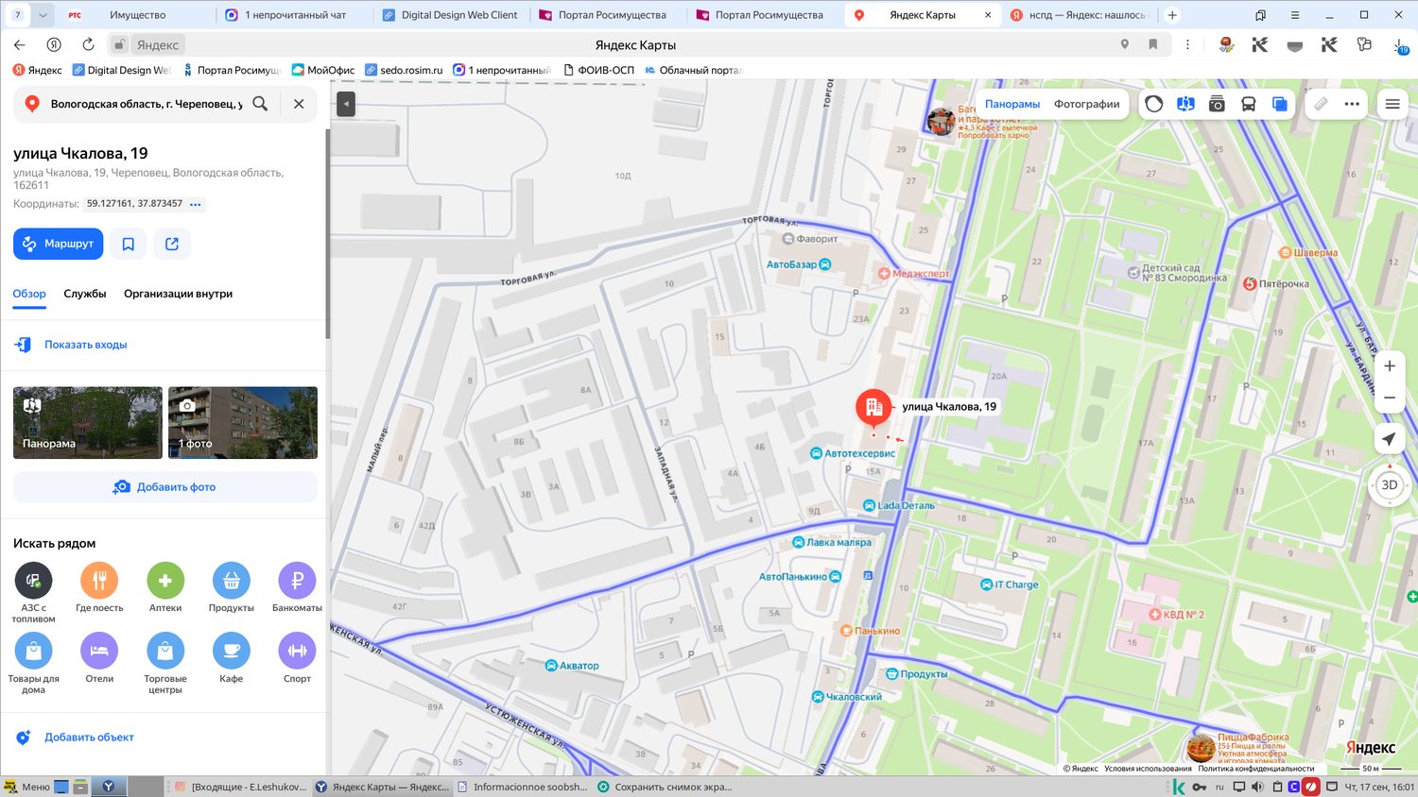This screenshot has width=1418, height=797.
Task: Open the Панорама thumbnail
Action: pos(88,423)
